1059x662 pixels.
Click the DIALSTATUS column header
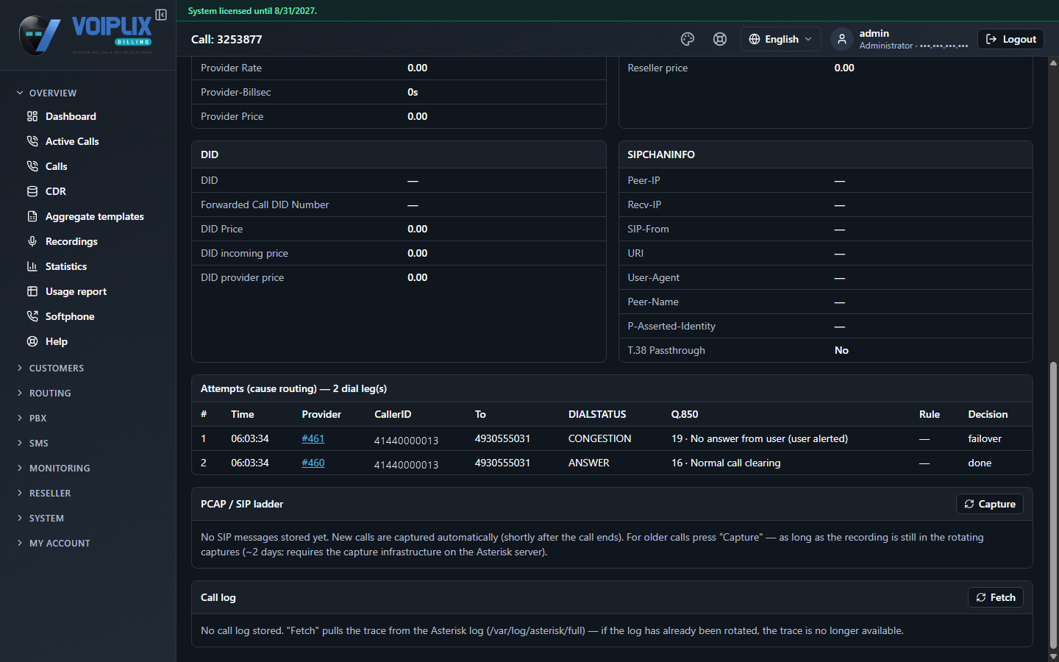pos(597,414)
